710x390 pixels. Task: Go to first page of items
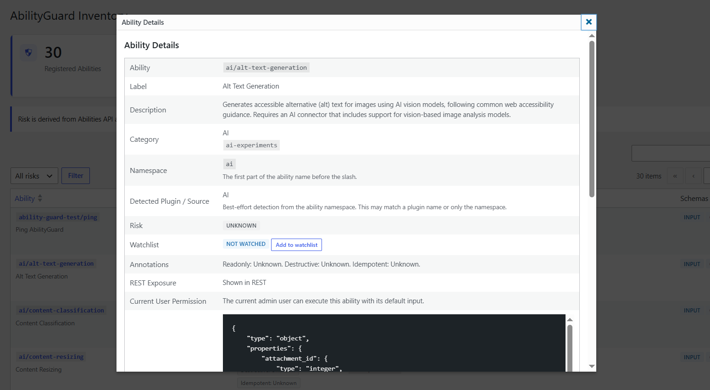(675, 176)
